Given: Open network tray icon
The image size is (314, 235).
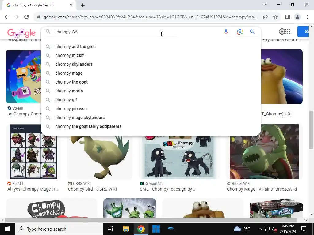Looking at the screenshot, I should pos(267,229).
